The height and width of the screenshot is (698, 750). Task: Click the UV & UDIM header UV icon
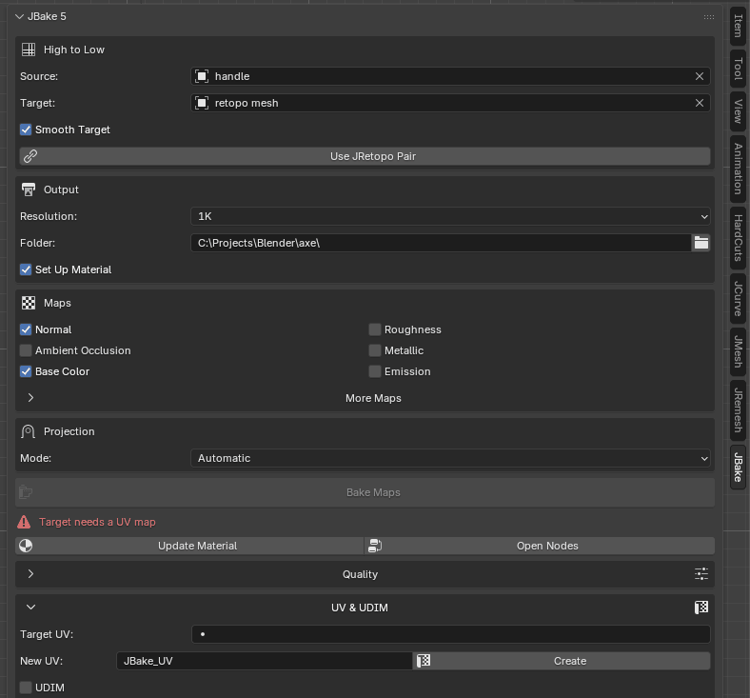click(x=701, y=608)
